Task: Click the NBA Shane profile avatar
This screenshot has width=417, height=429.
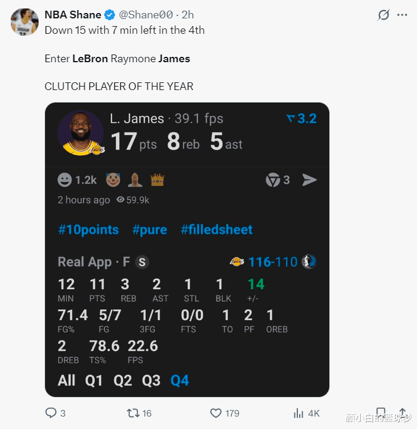Action: [x=24, y=22]
